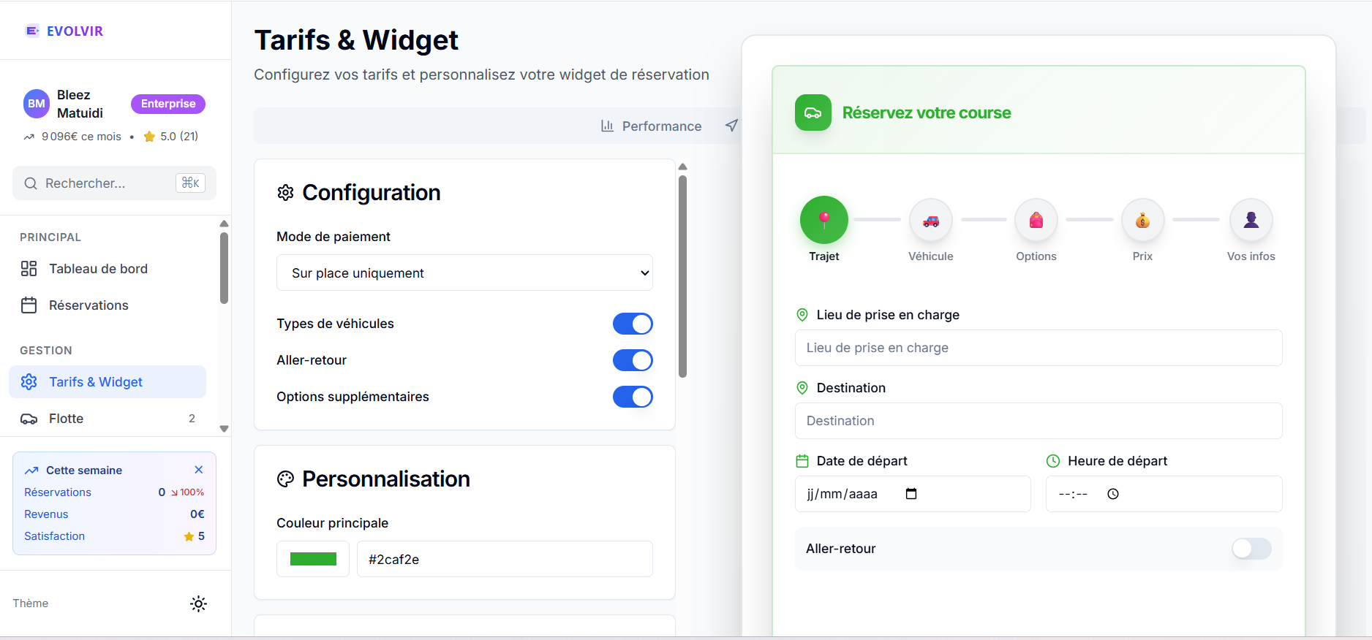The height and width of the screenshot is (640, 1372).
Task: Click the Flotte count badge 2
Action: point(192,419)
